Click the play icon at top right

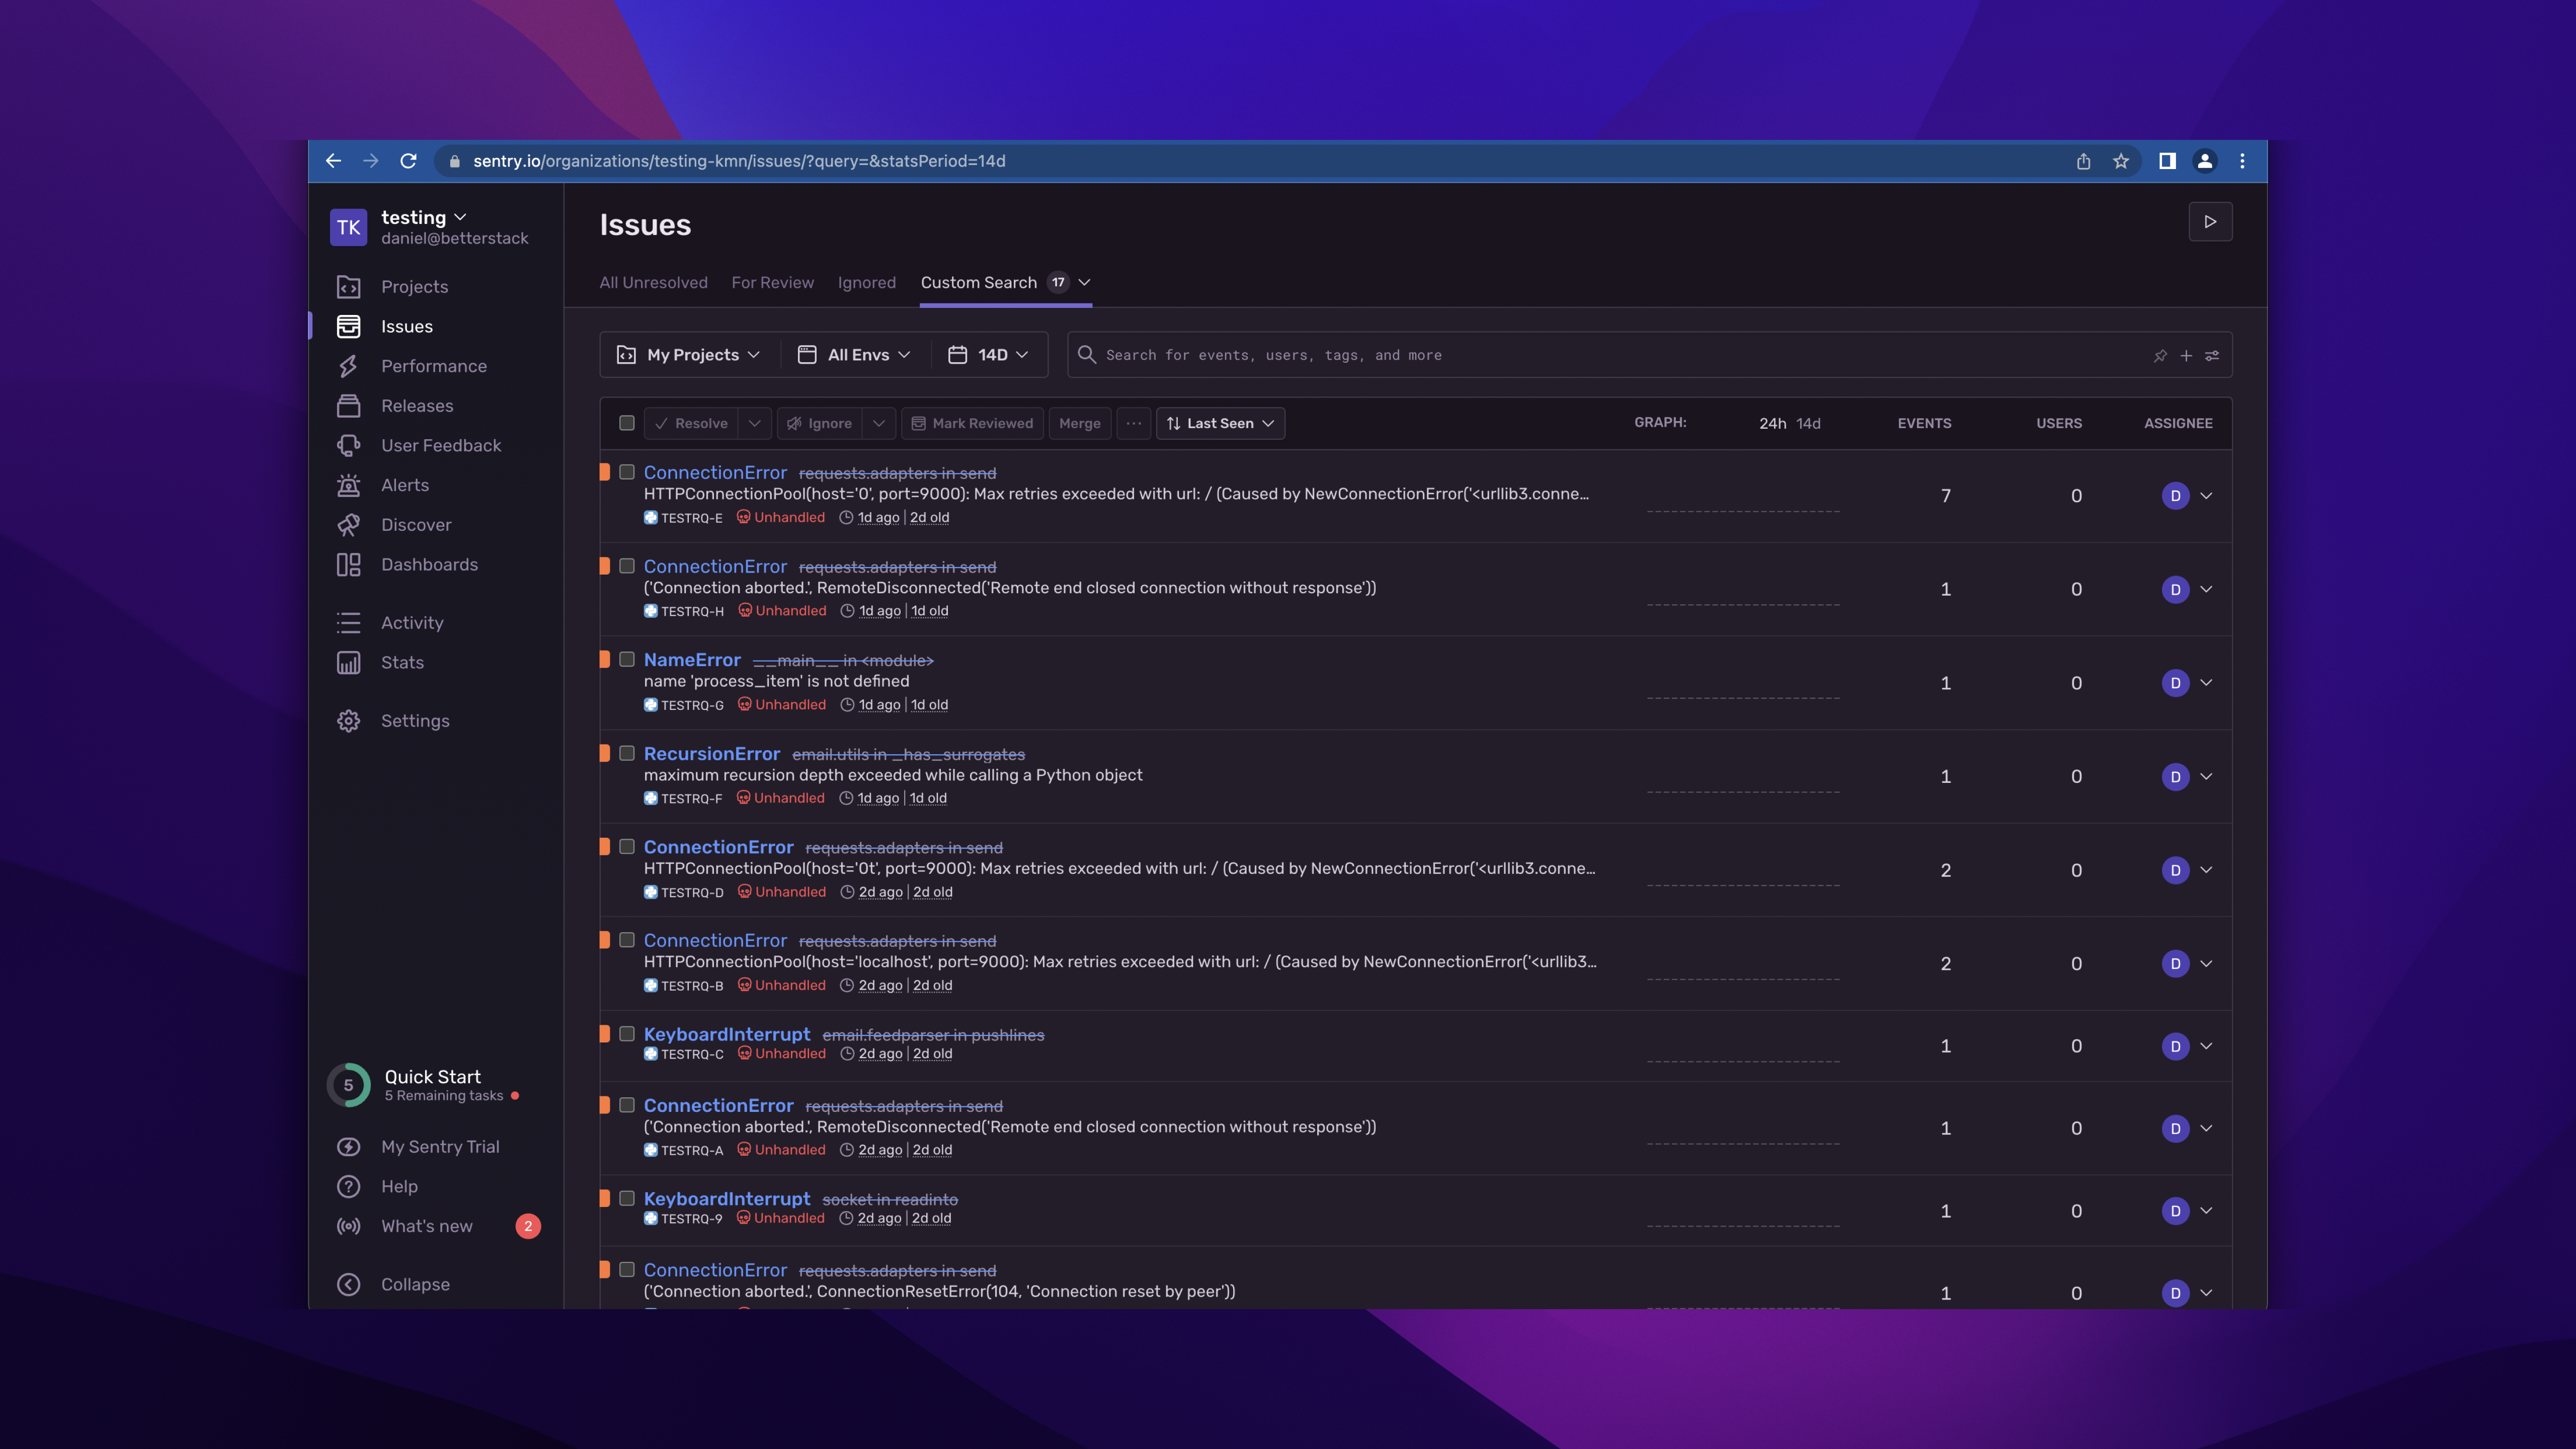(2210, 222)
